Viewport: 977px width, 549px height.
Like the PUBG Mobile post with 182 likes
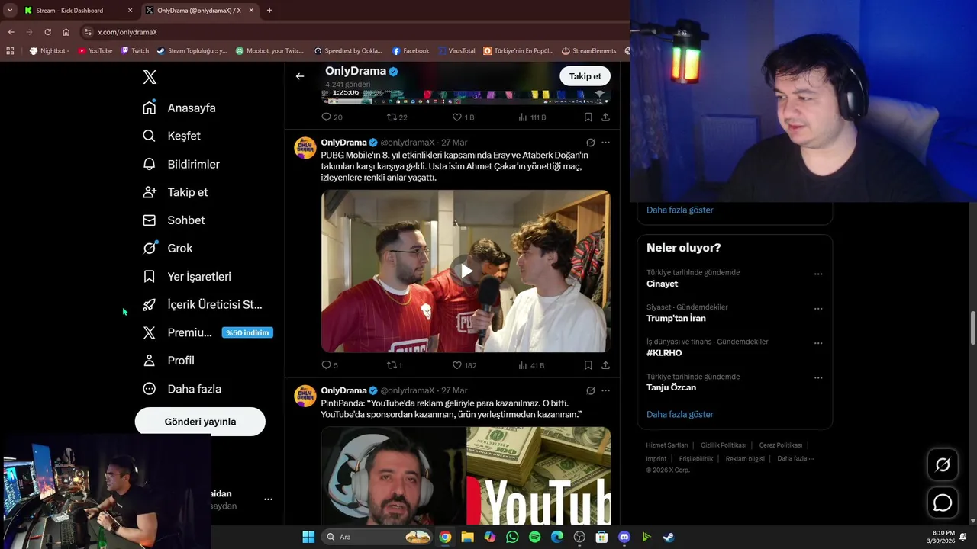pos(464,365)
